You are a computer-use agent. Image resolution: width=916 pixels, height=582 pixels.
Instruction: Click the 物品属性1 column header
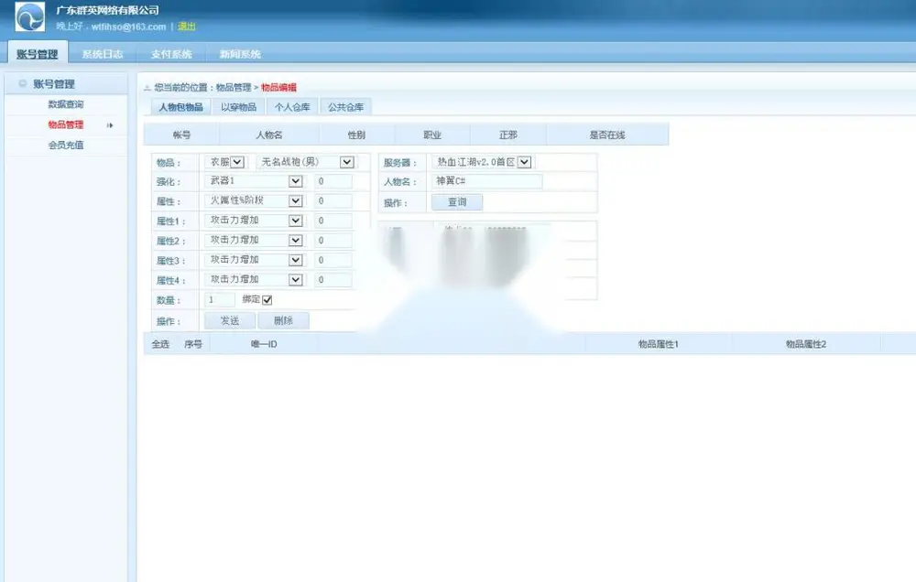659,344
